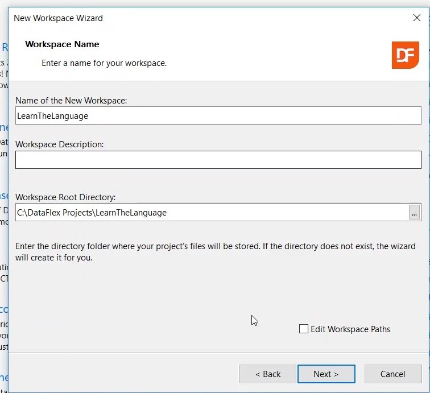Go to the next wizard step
This screenshot has height=393, width=430.
[x=326, y=374]
